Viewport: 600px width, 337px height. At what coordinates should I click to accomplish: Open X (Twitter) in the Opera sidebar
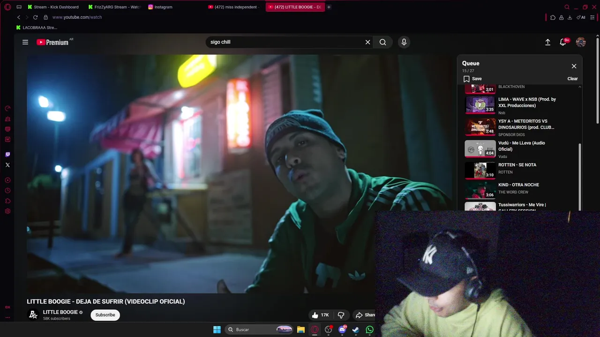pyautogui.click(x=7, y=165)
